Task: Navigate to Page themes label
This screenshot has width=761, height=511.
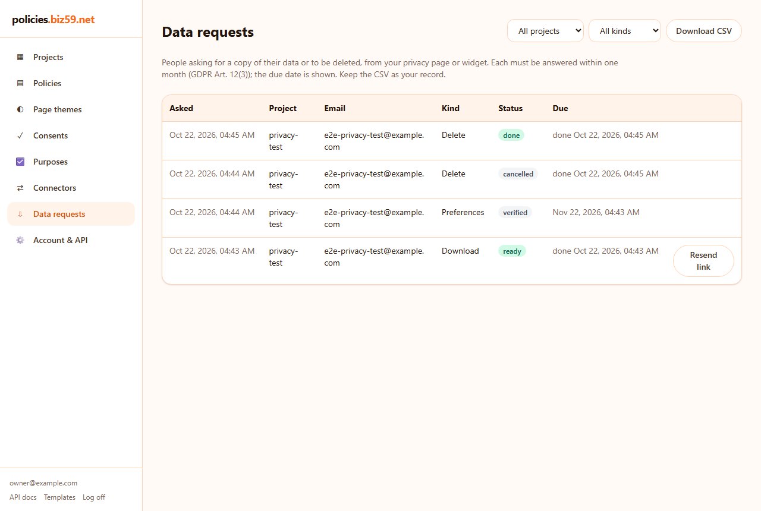Action: point(58,109)
